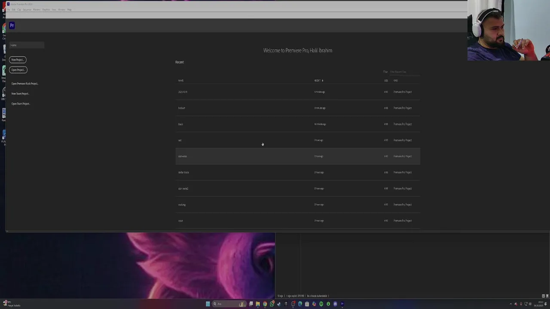
Task: Switch Explorer window to large icons view
Action: point(547,296)
